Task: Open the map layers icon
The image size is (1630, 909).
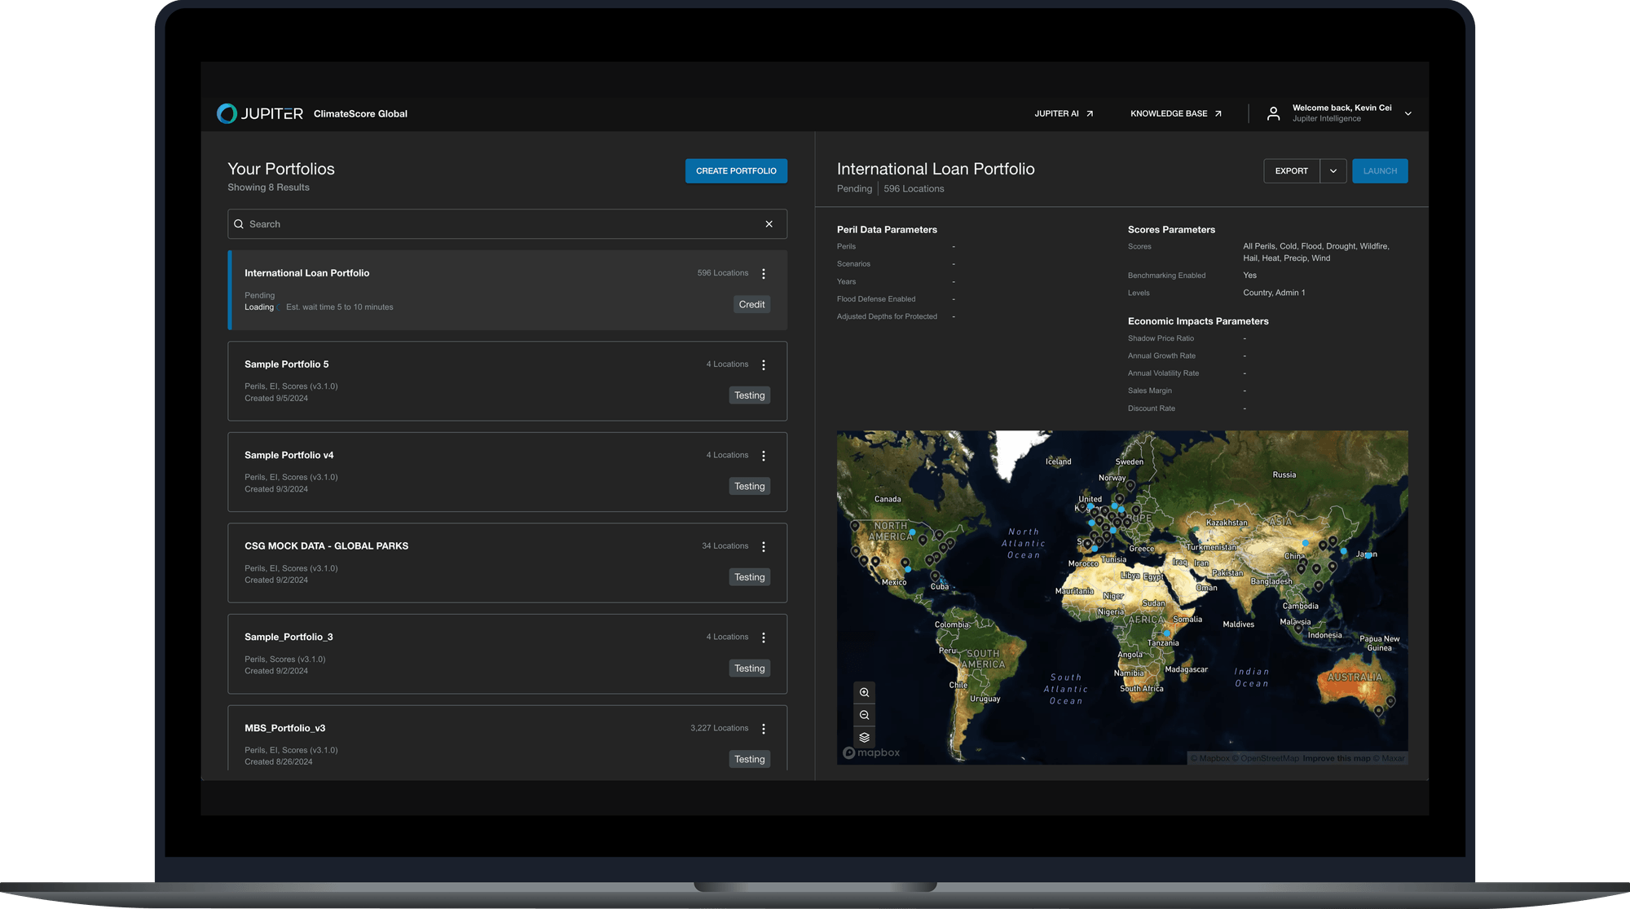Action: [864, 737]
